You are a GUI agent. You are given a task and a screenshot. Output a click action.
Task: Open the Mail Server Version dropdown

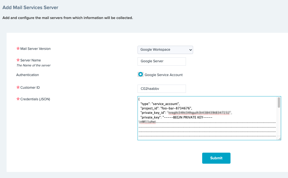tap(165, 50)
